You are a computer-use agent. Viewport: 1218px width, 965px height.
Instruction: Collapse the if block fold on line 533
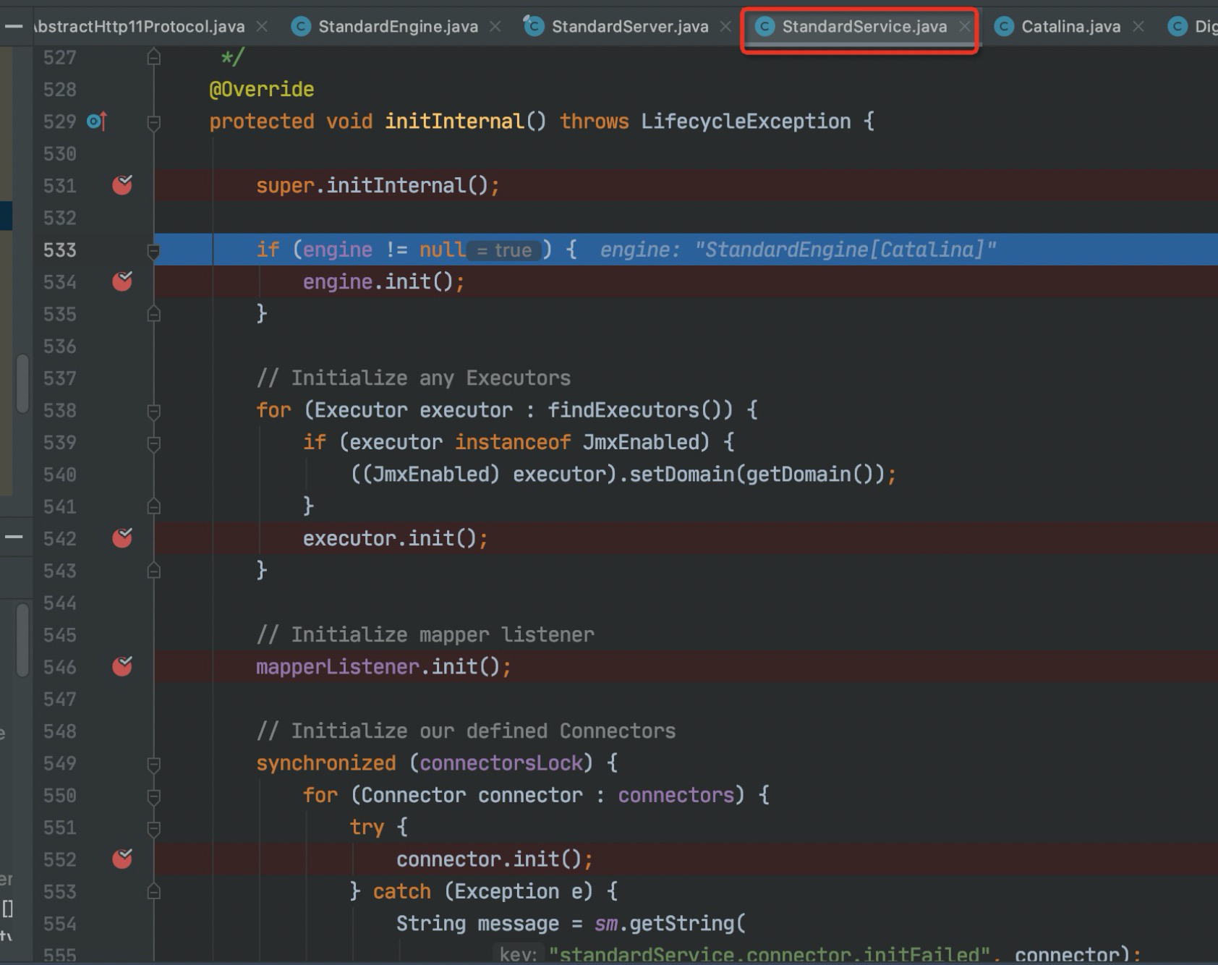(x=153, y=251)
